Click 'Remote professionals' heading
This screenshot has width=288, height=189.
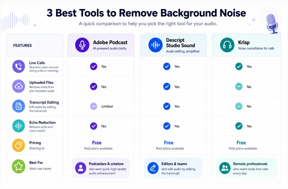250,164
